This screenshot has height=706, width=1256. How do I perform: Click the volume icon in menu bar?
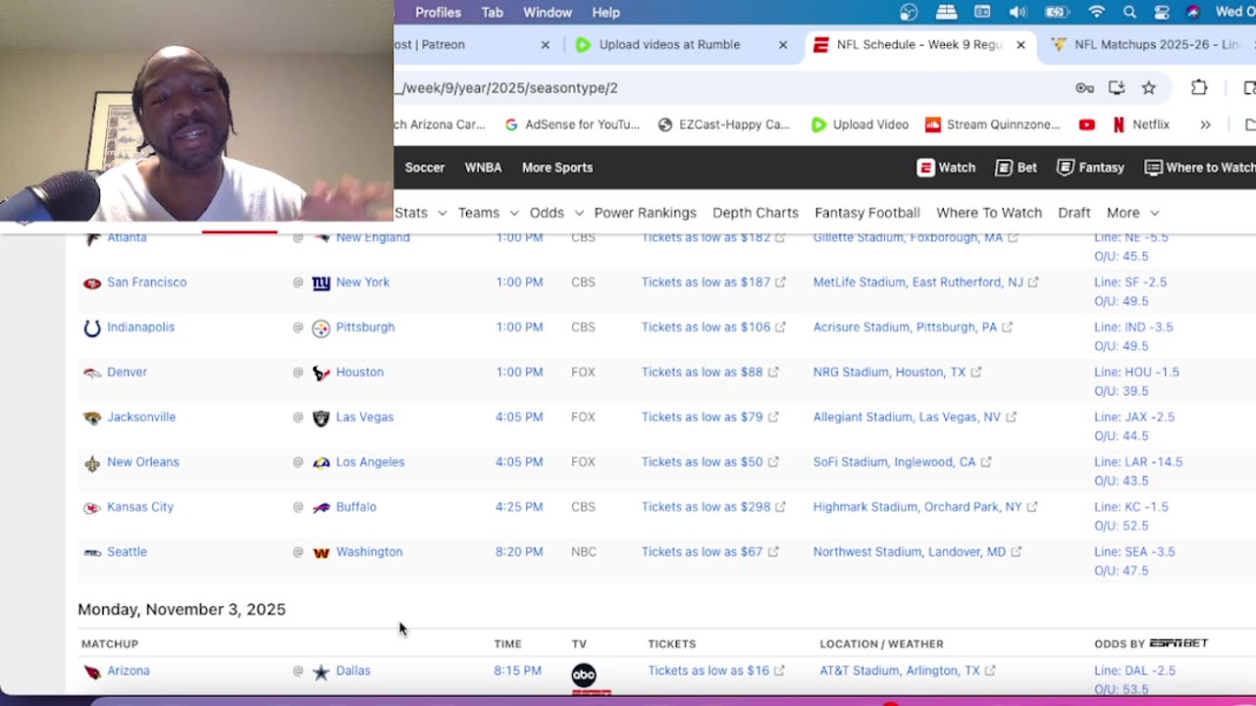pyautogui.click(x=1019, y=12)
